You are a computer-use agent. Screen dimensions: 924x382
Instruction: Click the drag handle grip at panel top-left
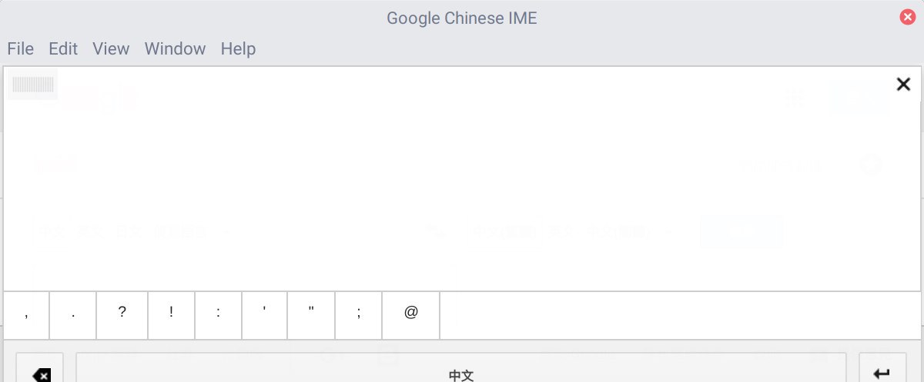point(33,85)
